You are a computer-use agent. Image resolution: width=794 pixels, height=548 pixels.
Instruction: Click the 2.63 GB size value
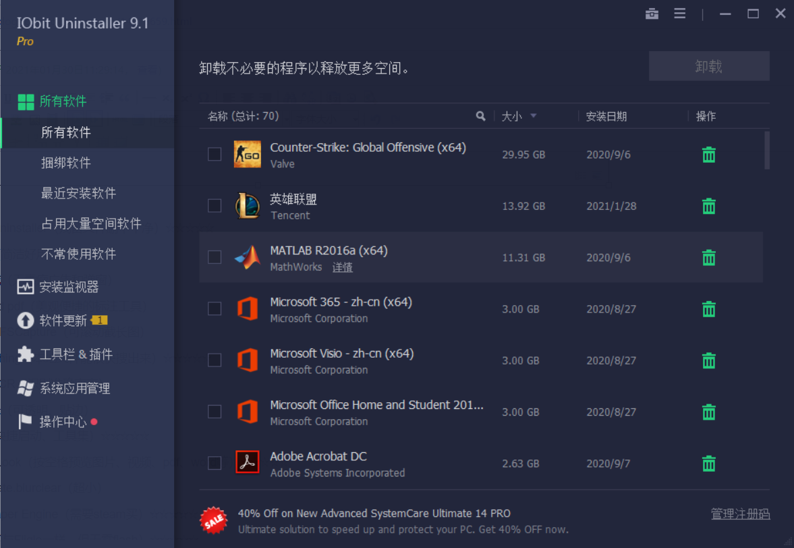[521, 464]
